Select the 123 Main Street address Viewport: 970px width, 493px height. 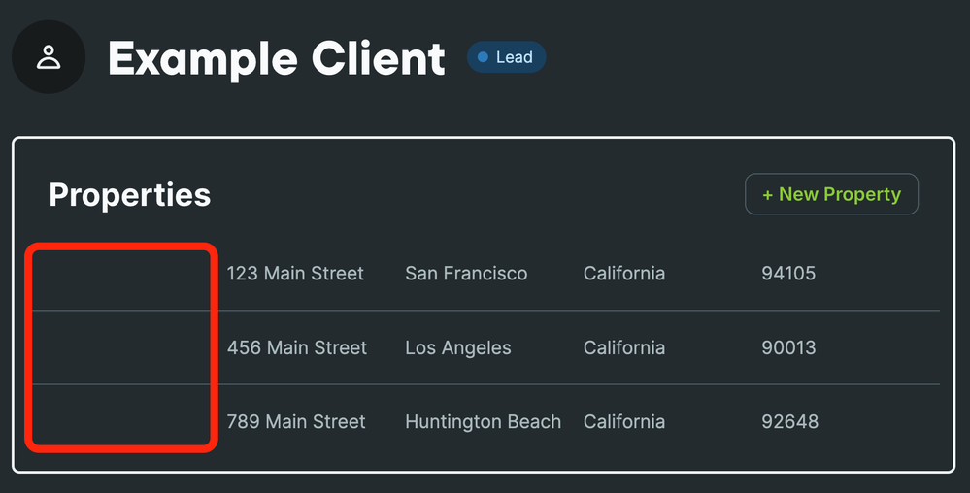point(295,274)
